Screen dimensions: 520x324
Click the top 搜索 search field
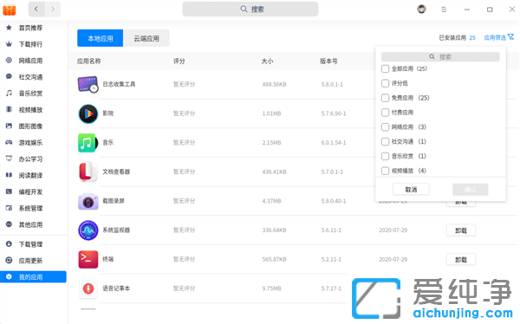click(x=250, y=9)
